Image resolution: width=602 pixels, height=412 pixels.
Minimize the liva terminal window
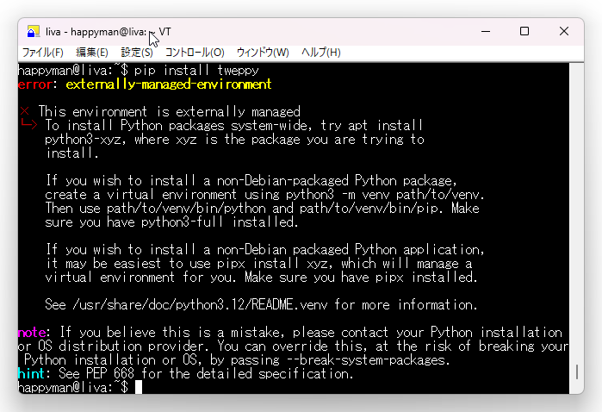pos(486,32)
